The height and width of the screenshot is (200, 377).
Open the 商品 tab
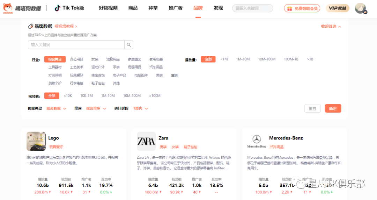[x=133, y=8]
